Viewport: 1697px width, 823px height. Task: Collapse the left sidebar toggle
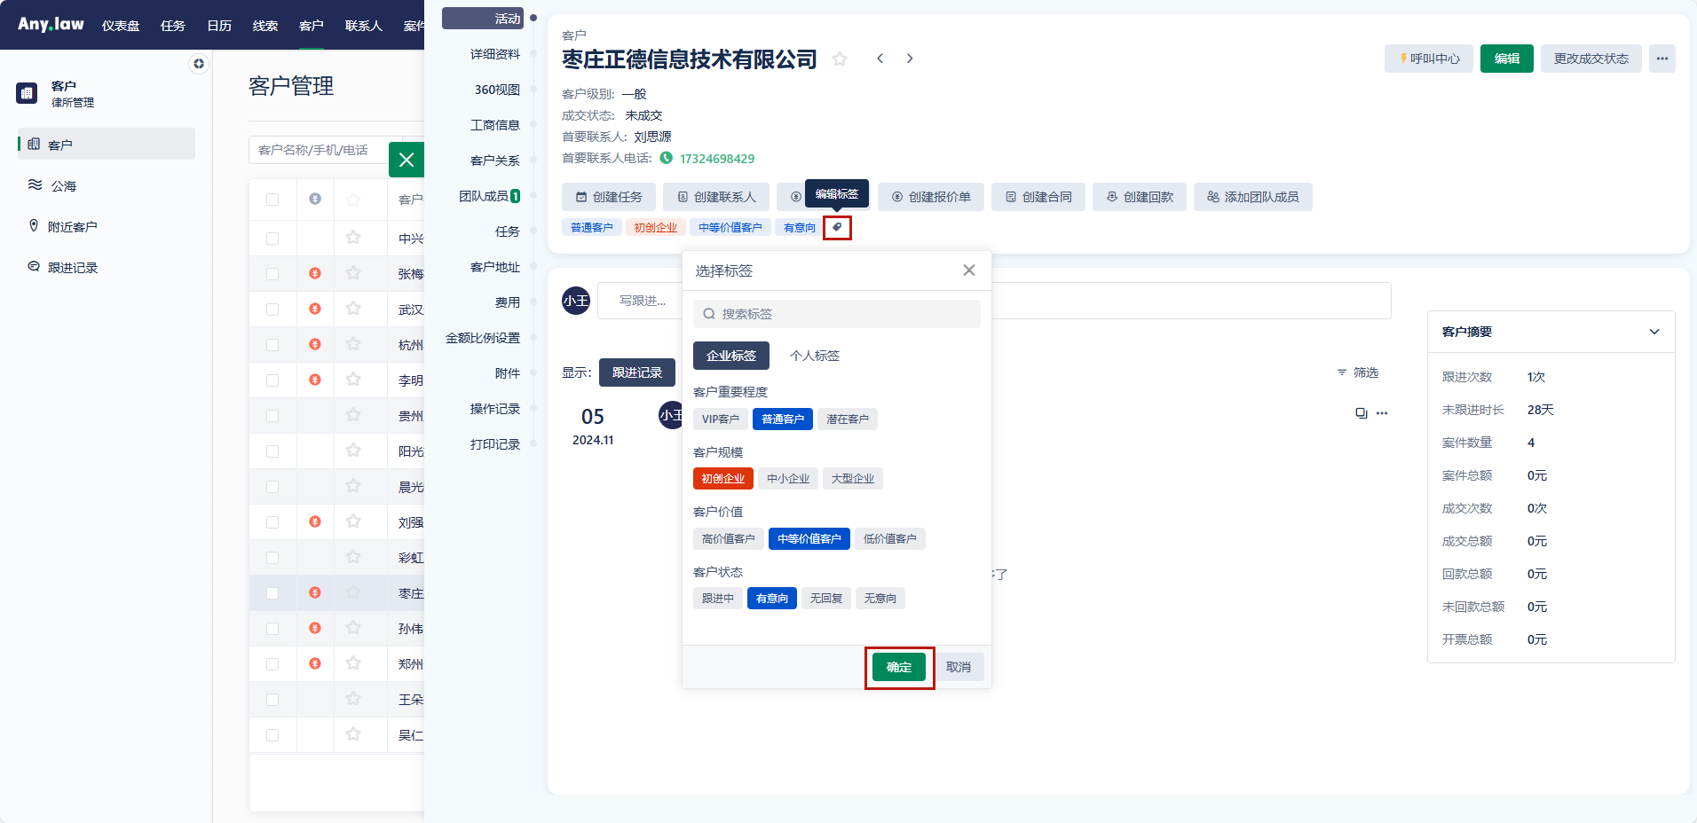click(x=199, y=64)
